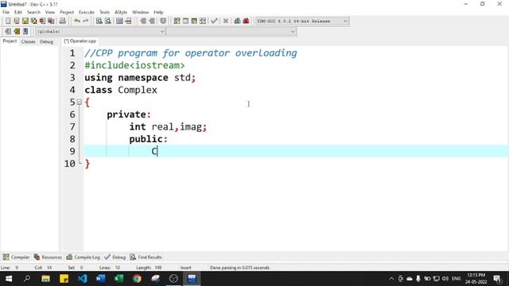Click the Unindent toolbar icon
509x286 pixels.
tap(152, 21)
